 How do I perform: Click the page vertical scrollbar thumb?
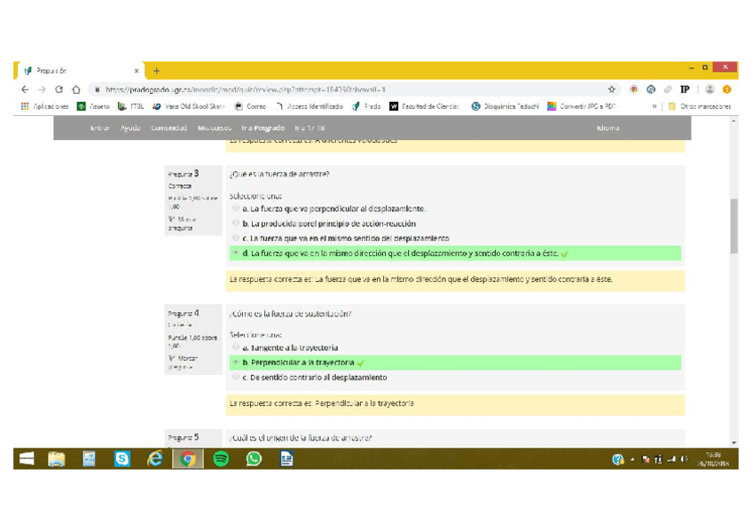[733, 226]
